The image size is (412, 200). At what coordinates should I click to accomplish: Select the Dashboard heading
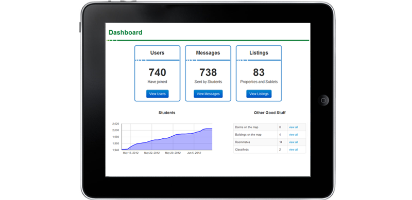[125, 32]
